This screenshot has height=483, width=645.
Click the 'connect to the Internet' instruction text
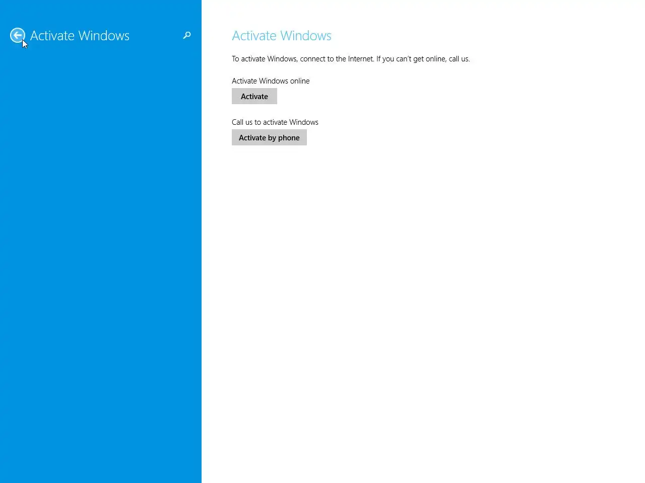click(351, 59)
